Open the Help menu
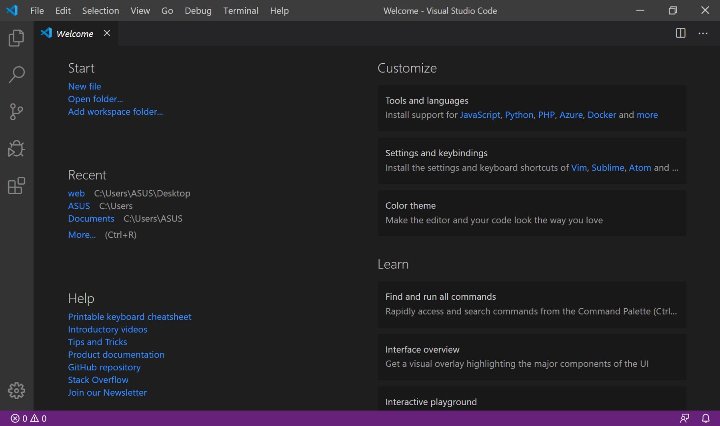Screen dimensions: 720x426 279,11
